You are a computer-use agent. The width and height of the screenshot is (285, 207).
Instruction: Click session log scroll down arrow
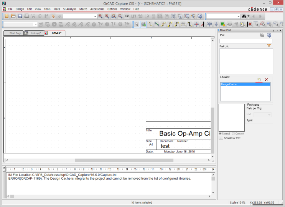[x=213, y=192]
